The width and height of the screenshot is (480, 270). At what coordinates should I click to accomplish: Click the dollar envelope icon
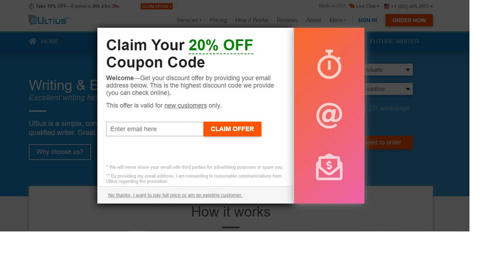click(329, 167)
